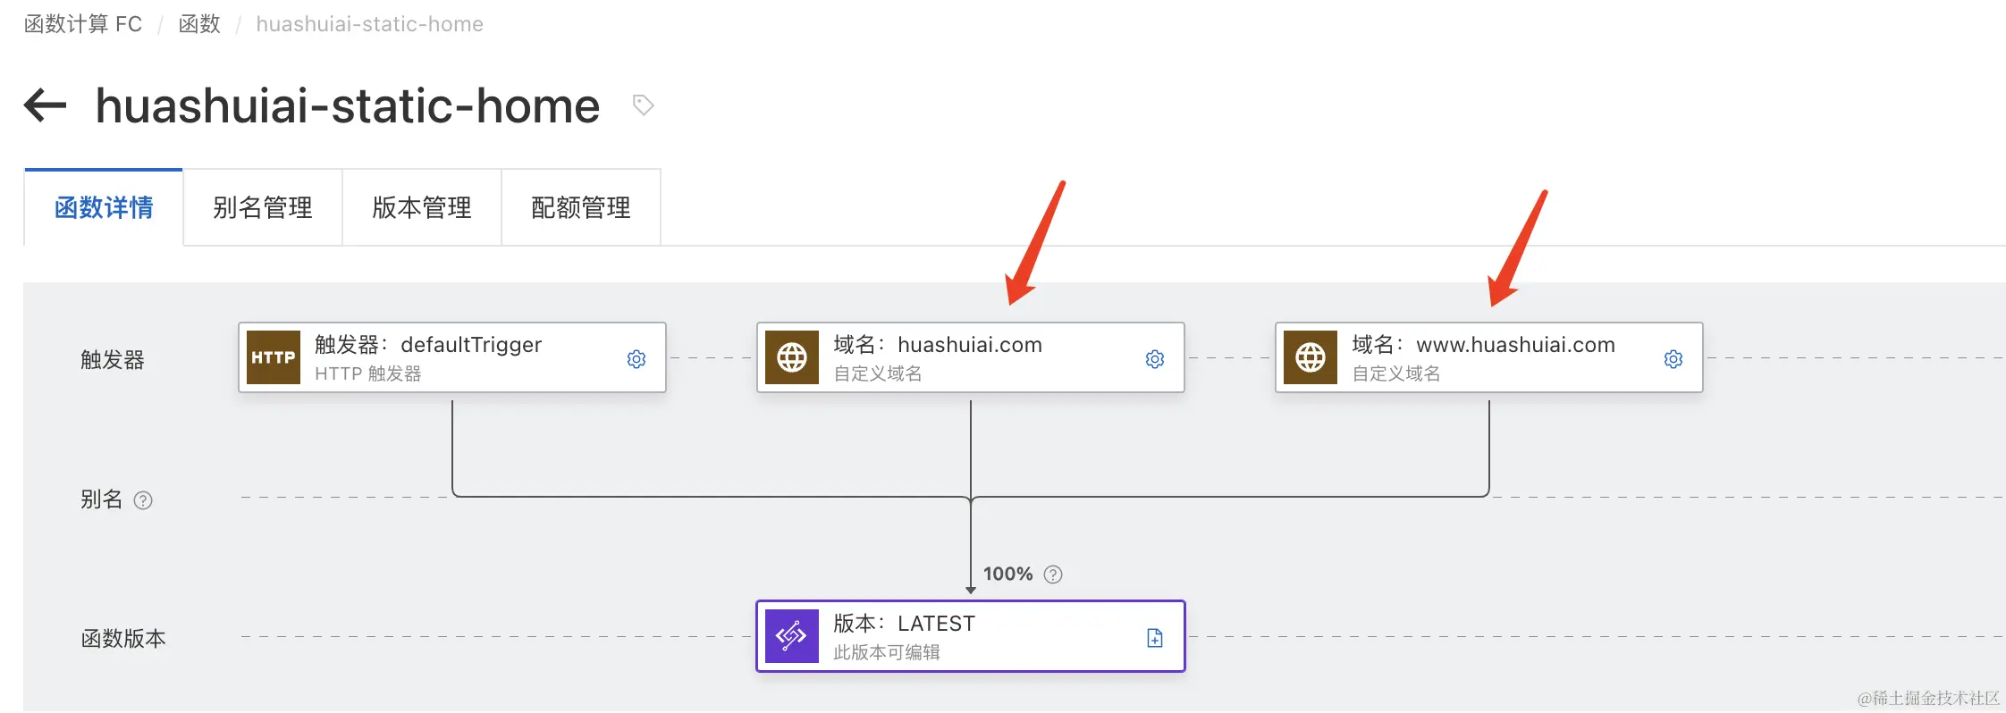Open settings gear for defaultTrigger trigger

pos(636,359)
